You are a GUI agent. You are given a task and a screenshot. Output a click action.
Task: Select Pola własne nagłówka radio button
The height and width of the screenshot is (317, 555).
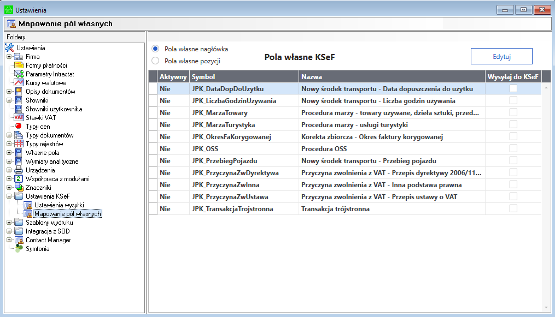155,49
